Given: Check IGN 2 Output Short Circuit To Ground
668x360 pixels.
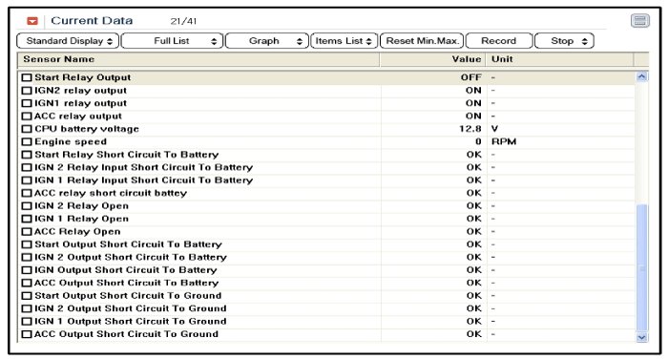Looking at the screenshot, I should click(27, 308).
